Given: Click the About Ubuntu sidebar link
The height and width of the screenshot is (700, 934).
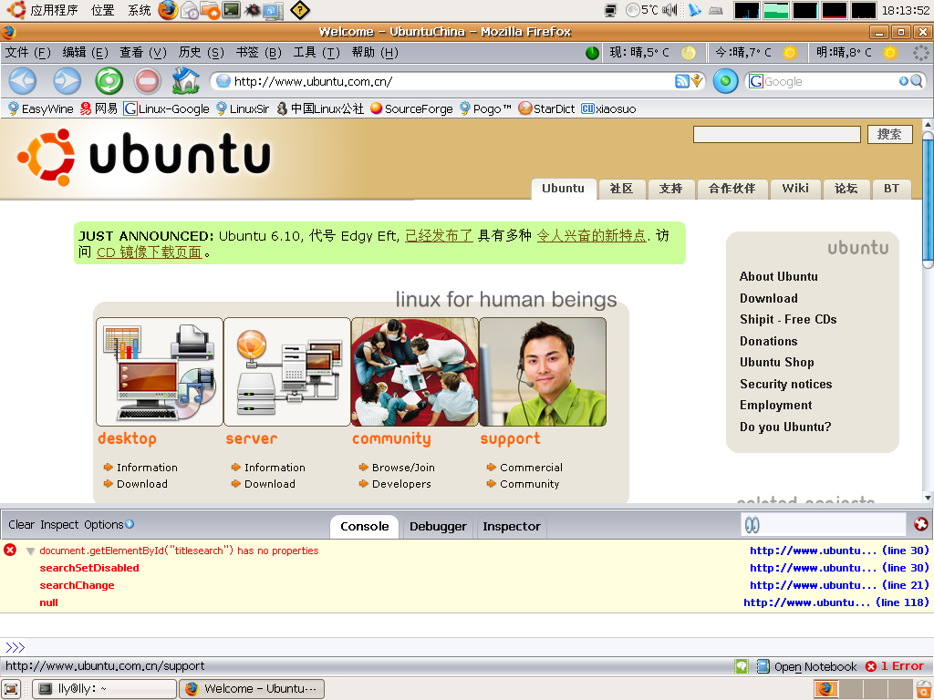Looking at the screenshot, I should click(779, 276).
